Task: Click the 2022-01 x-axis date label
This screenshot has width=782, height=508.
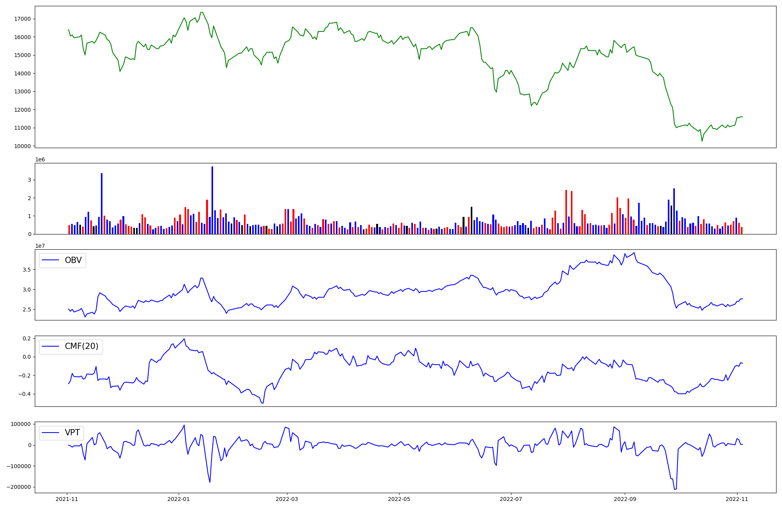Action: (x=179, y=499)
